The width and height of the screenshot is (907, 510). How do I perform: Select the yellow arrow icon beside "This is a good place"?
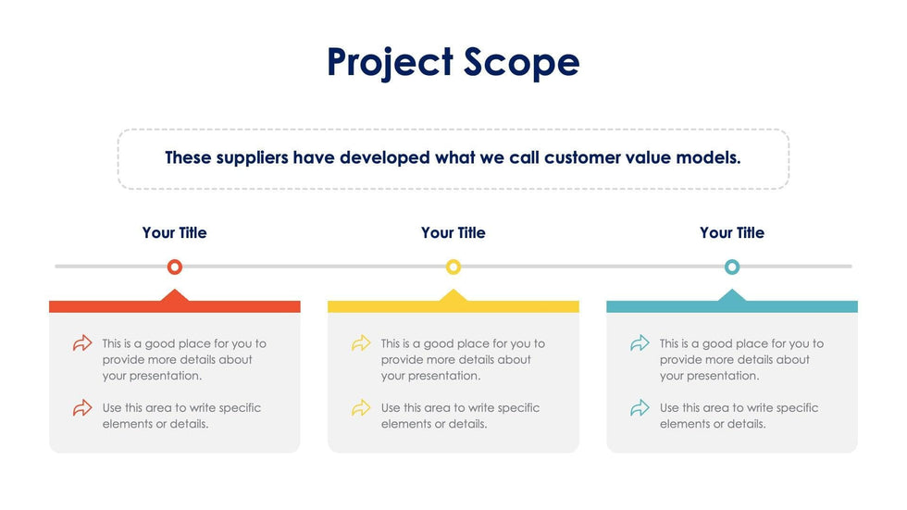pyautogui.click(x=361, y=343)
